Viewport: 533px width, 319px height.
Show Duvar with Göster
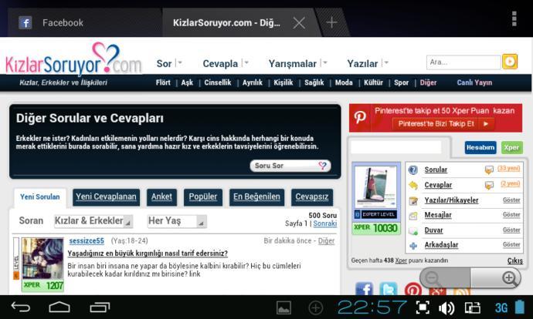pos(511,230)
